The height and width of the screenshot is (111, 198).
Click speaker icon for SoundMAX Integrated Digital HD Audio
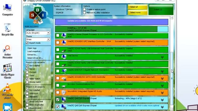coord(64,92)
